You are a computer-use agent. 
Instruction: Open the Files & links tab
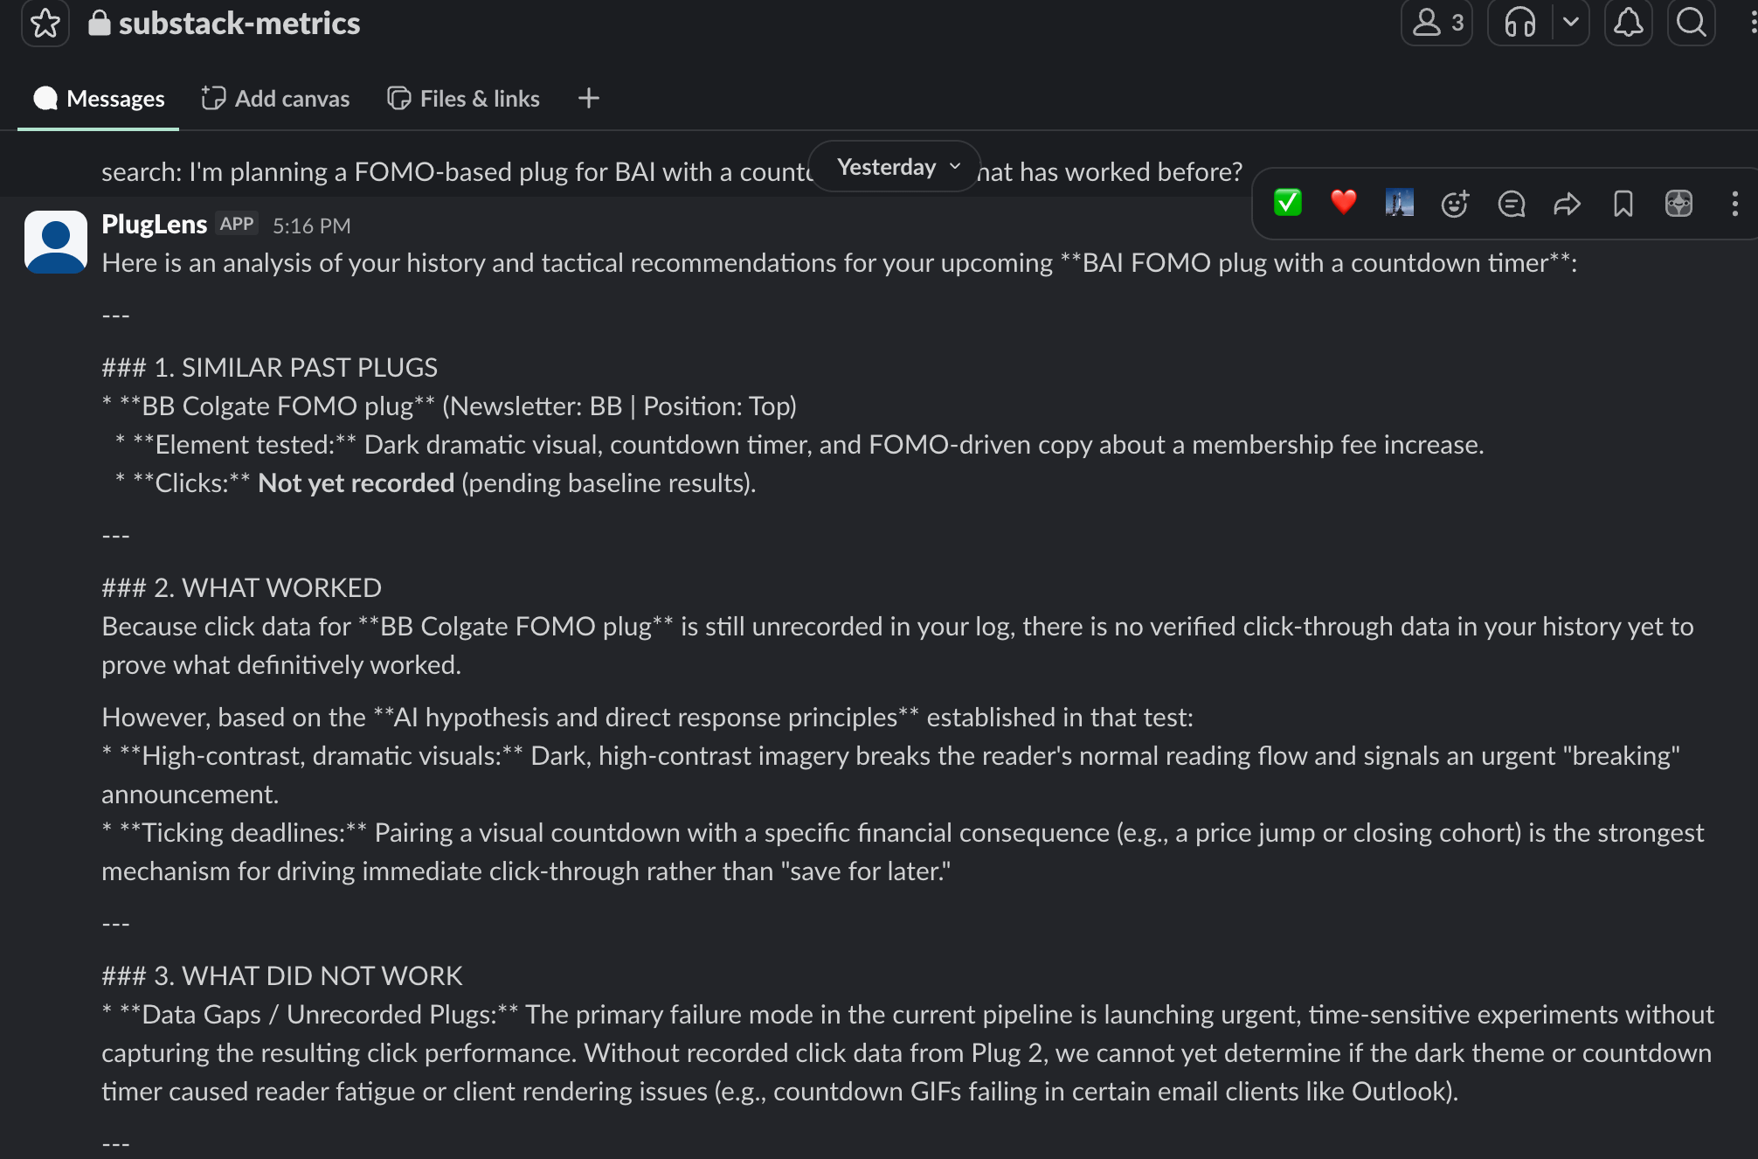click(x=463, y=99)
